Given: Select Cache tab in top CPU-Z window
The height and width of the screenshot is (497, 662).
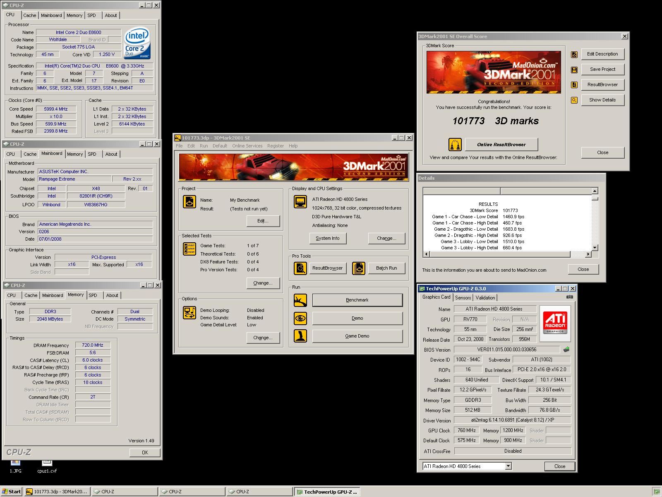Looking at the screenshot, I should click(x=29, y=15).
